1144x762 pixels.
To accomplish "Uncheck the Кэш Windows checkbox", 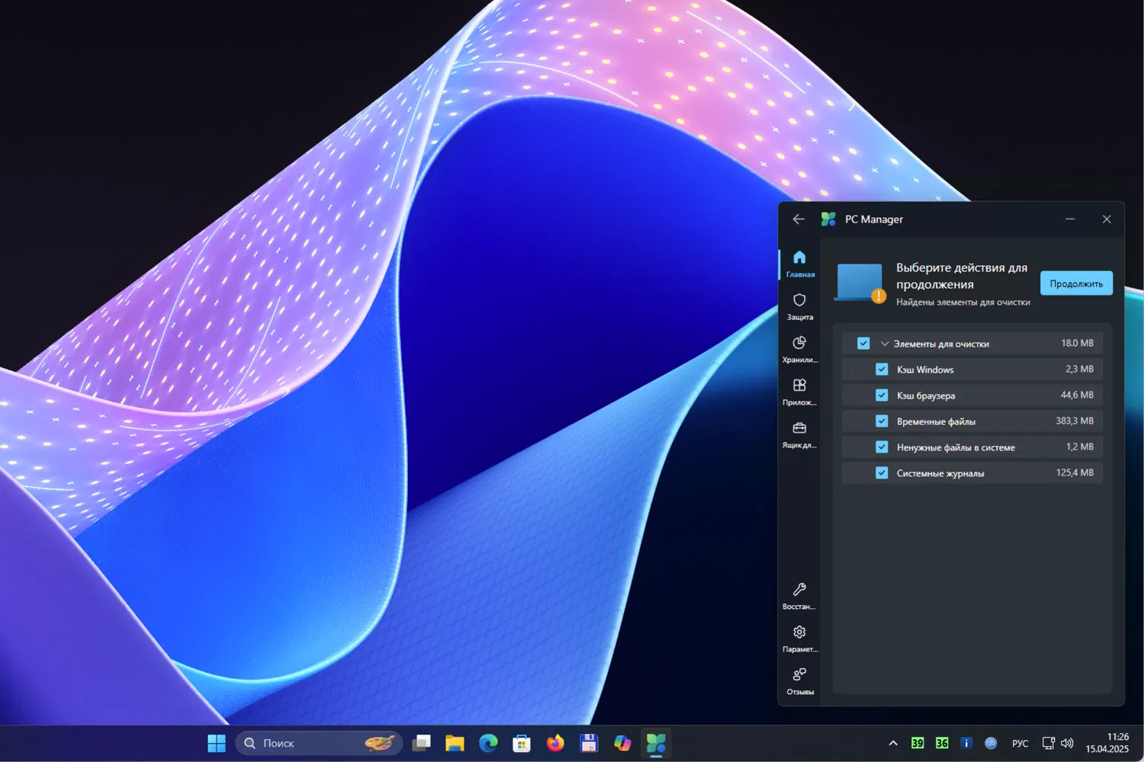I will [882, 369].
